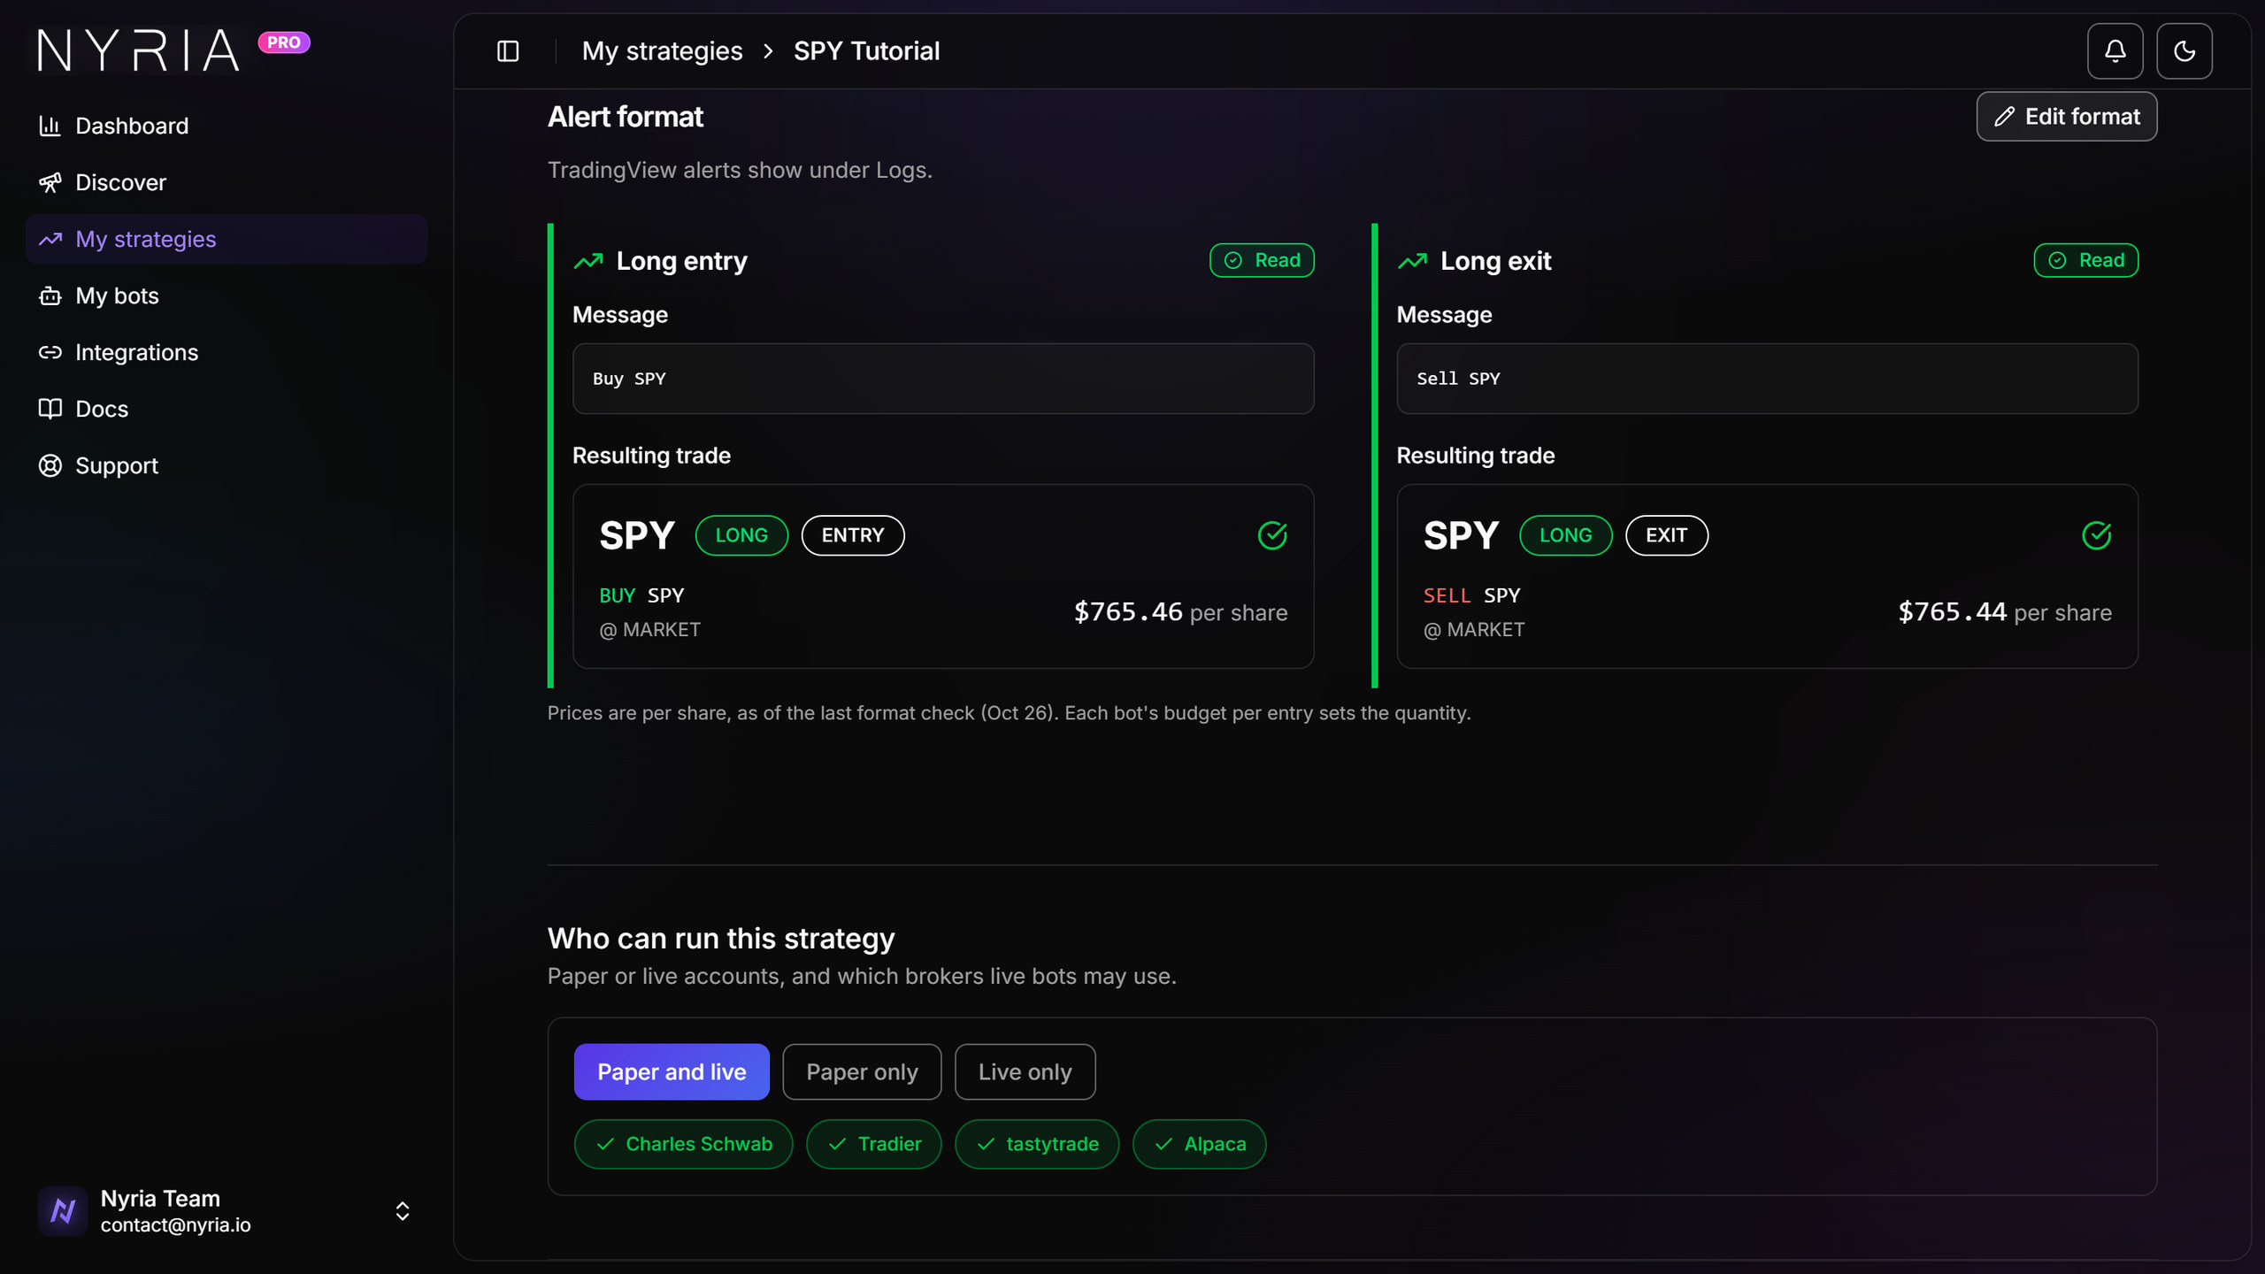Click the Dashboard chart icon
The image size is (2265, 1274).
(50, 126)
